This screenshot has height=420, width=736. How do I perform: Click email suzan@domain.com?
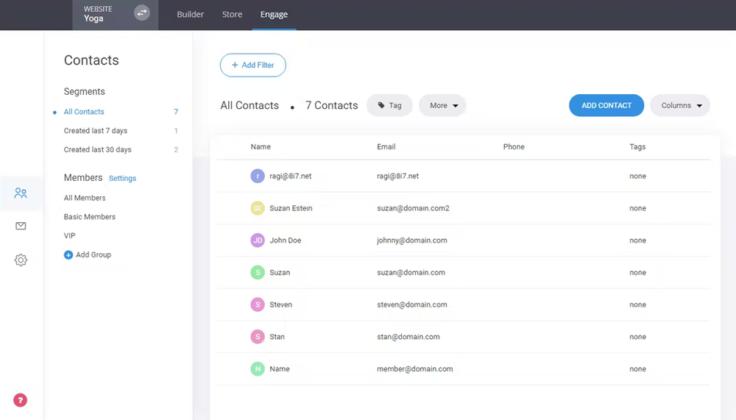click(x=411, y=272)
